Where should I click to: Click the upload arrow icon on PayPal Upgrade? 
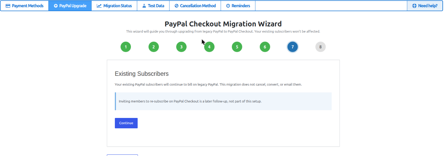pos(56,6)
